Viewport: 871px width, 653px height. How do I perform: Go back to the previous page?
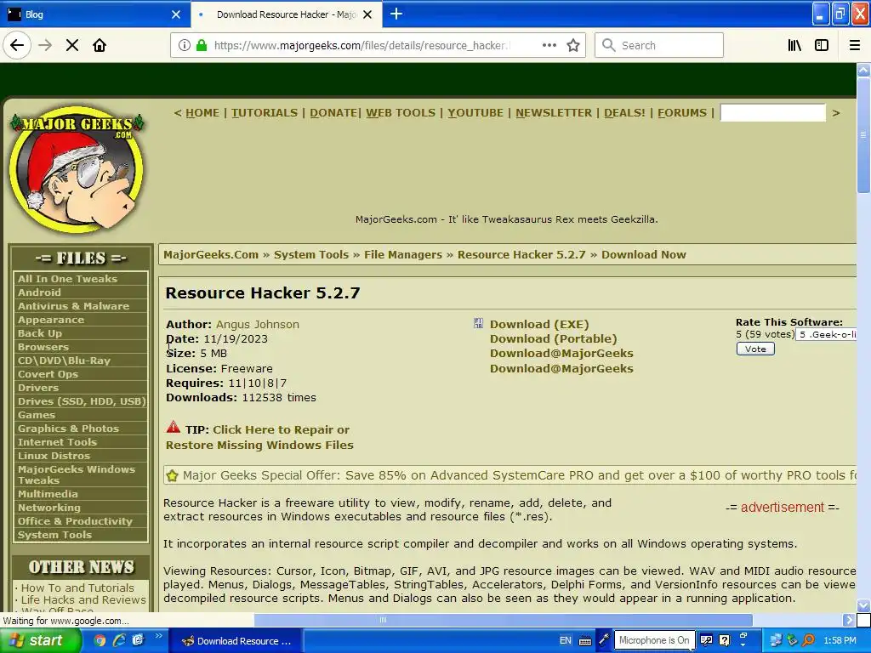coord(17,45)
